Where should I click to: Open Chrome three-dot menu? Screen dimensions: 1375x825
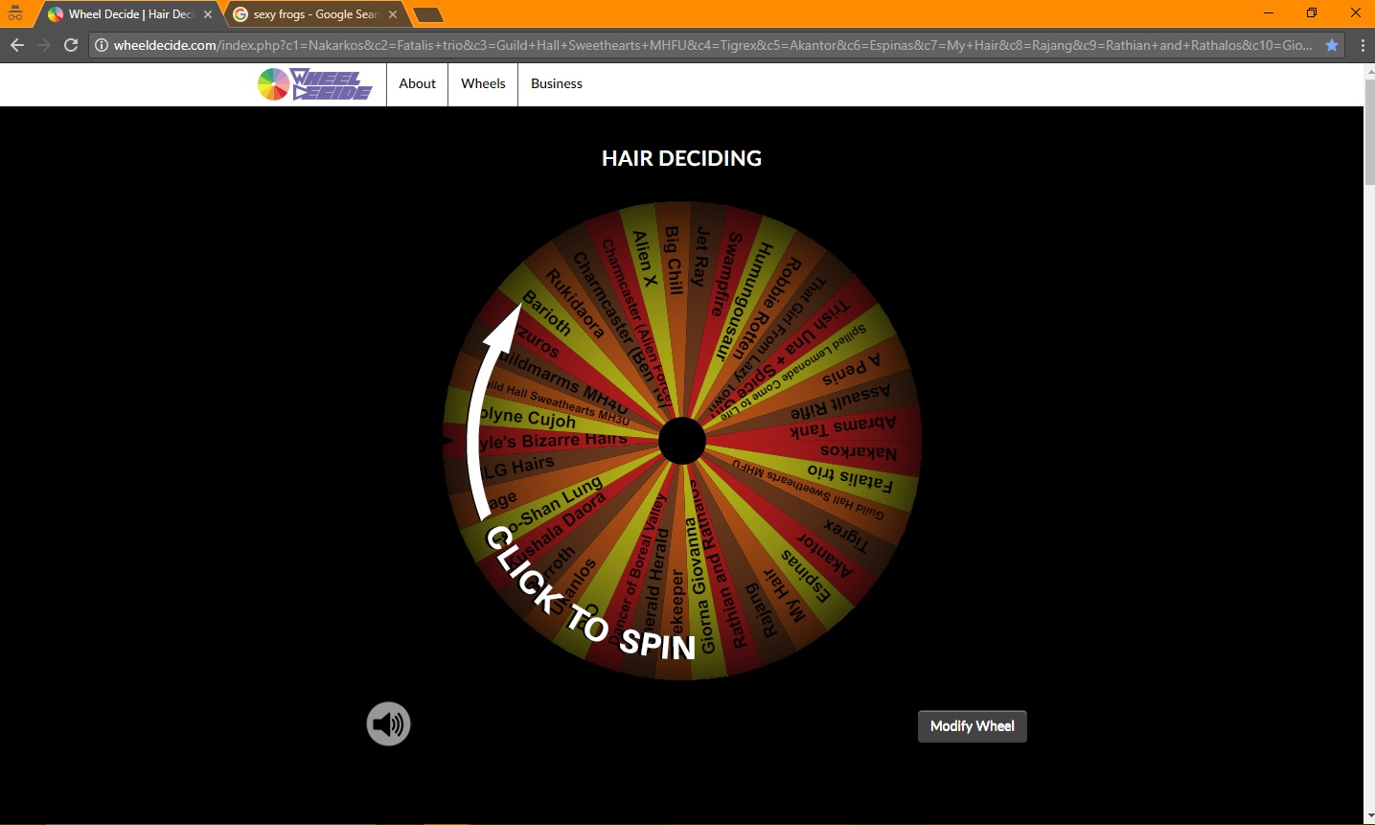coord(1362,45)
